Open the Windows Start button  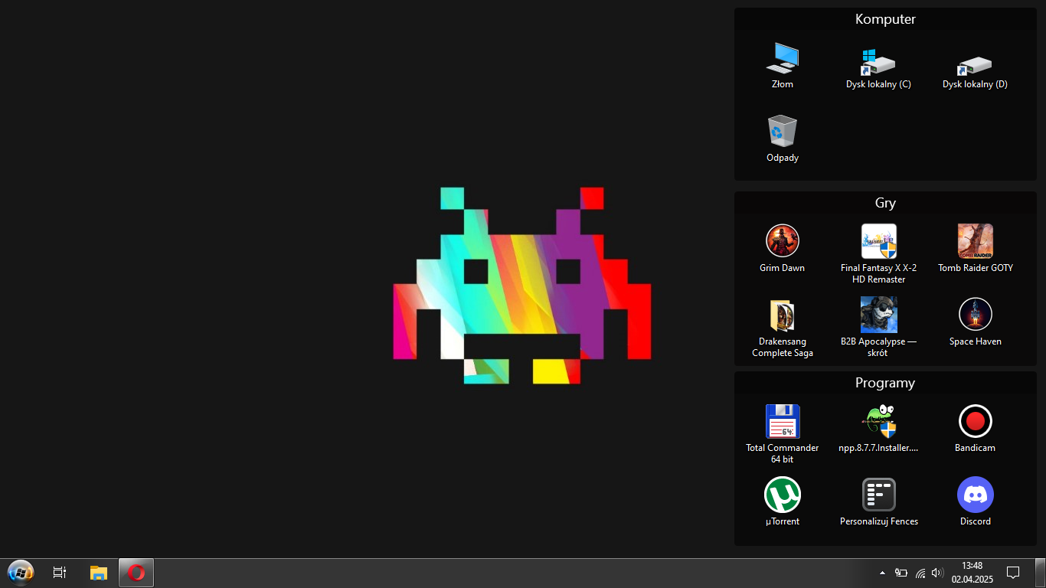pyautogui.click(x=20, y=572)
